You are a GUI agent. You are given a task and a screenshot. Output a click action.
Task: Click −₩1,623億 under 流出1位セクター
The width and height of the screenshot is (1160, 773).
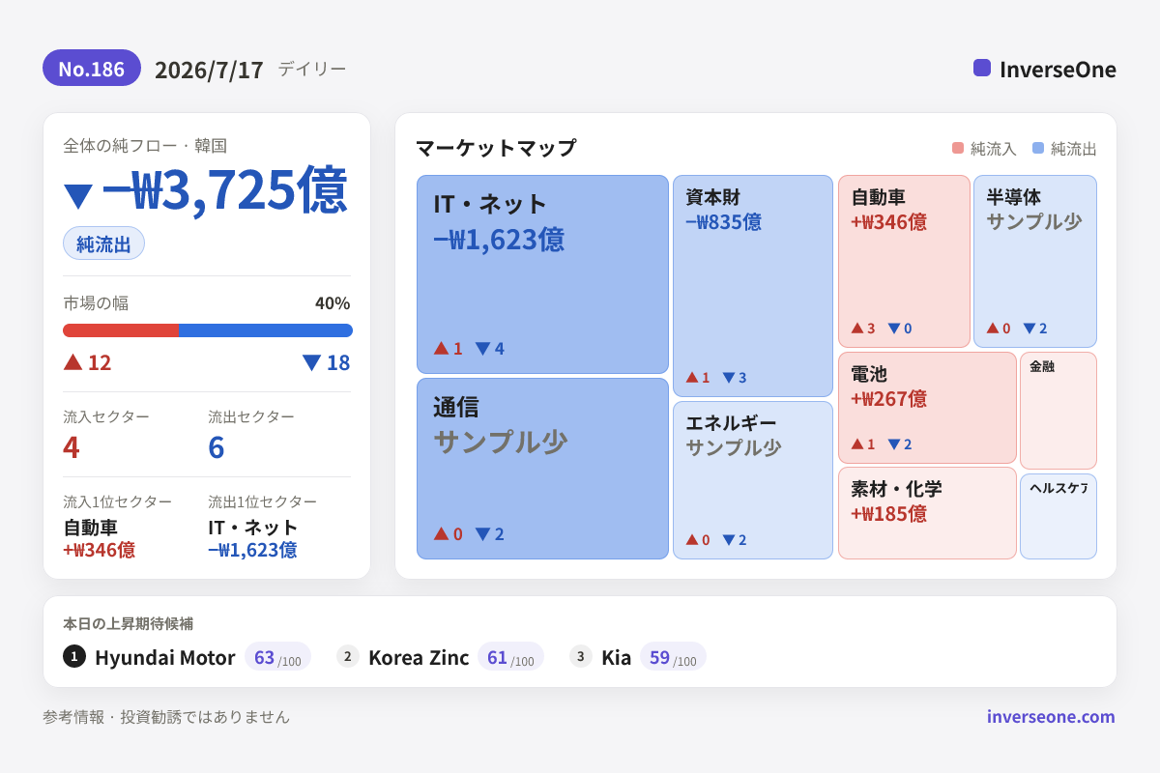point(252,550)
